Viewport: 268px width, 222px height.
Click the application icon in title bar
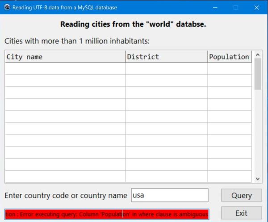[x=7, y=7]
